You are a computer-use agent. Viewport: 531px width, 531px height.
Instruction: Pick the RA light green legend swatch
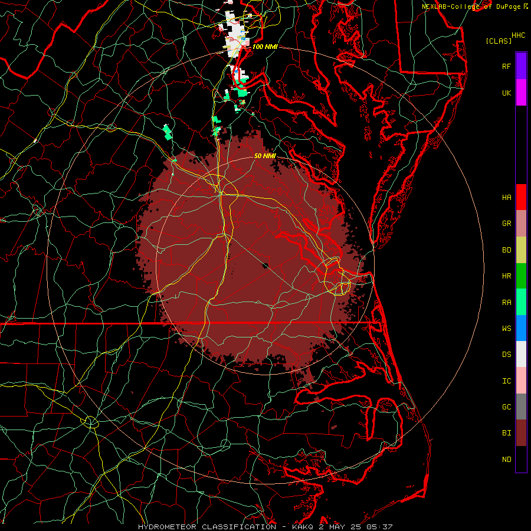click(521, 302)
